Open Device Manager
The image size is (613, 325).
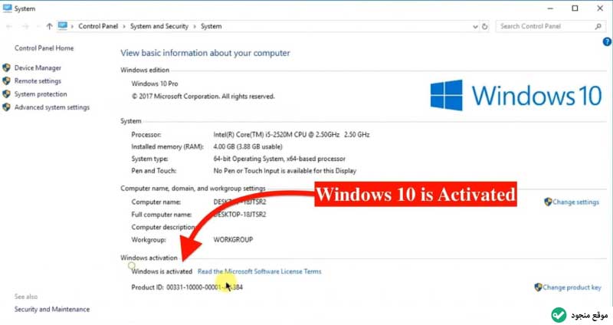(38, 67)
